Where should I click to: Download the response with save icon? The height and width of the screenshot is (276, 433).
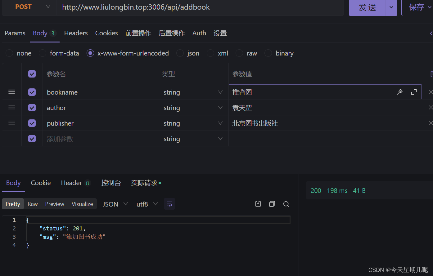[x=258, y=204]
